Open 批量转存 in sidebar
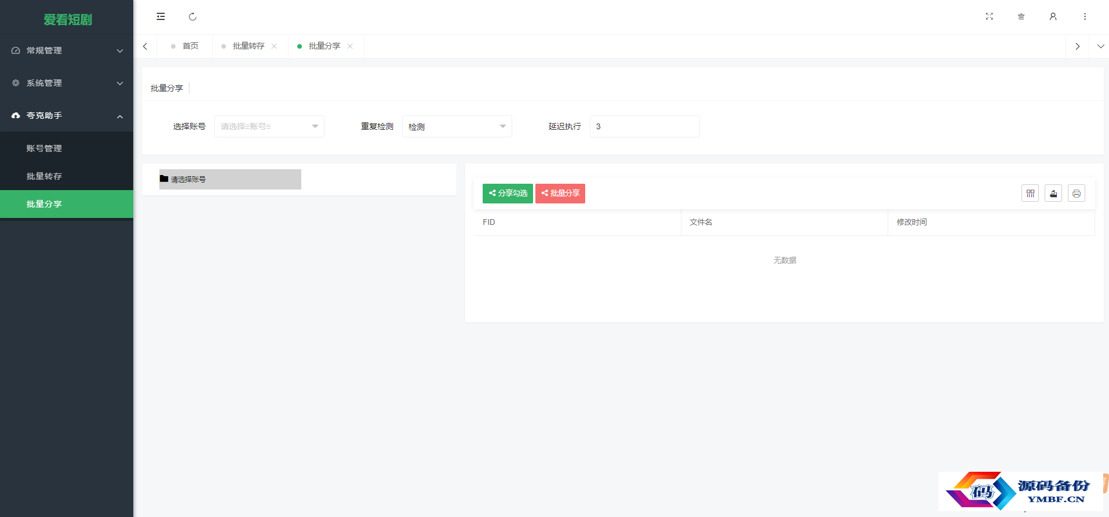Screen dimensions: 1109x517 [67, 176]
